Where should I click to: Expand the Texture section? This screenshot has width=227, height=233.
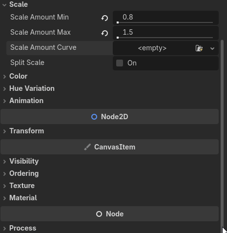coord(4,186)
